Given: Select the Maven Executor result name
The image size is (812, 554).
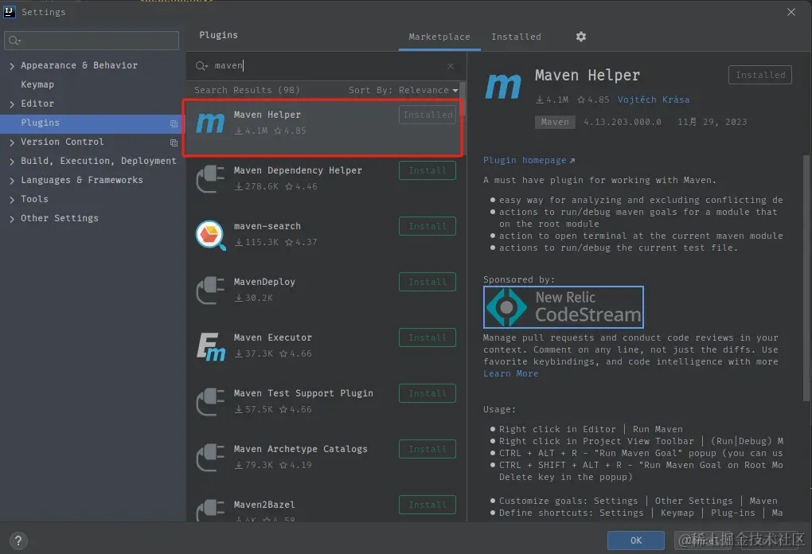Looking at the screenshot, I should (273, 337).
